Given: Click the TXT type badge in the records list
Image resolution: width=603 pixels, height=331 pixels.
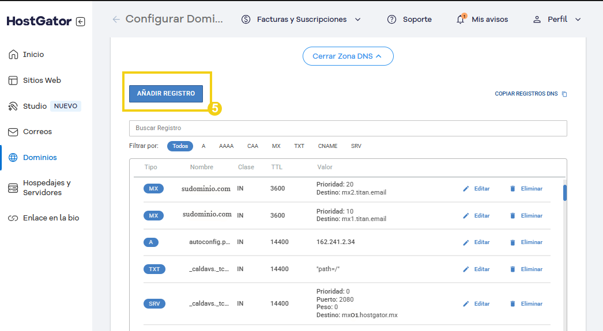Looking at the screenshot, I should 154,269.
